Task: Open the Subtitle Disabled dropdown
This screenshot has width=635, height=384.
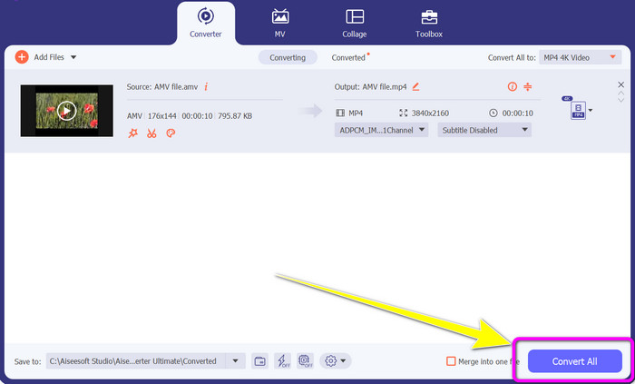Action: tap(484, 130)
